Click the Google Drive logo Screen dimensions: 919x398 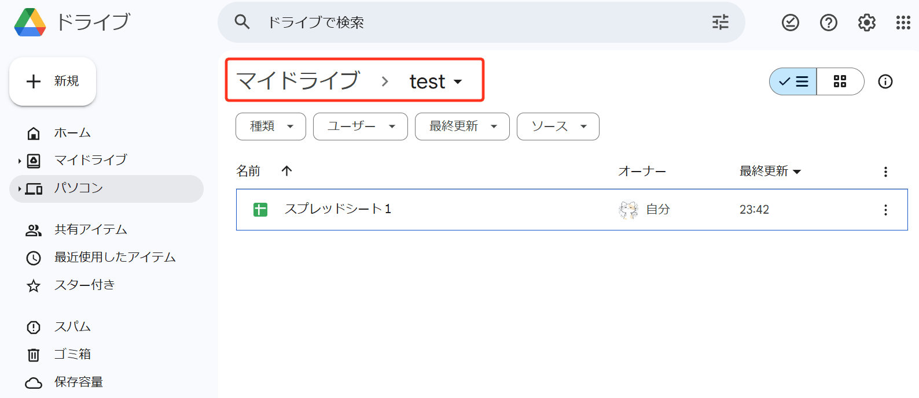[30, 23]
